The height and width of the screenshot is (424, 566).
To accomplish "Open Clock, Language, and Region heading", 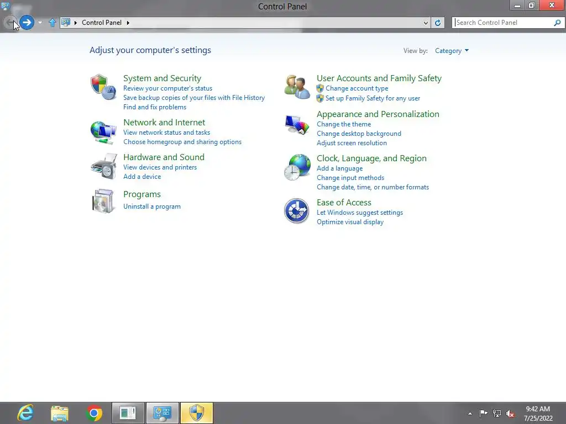I will (371, 158).
